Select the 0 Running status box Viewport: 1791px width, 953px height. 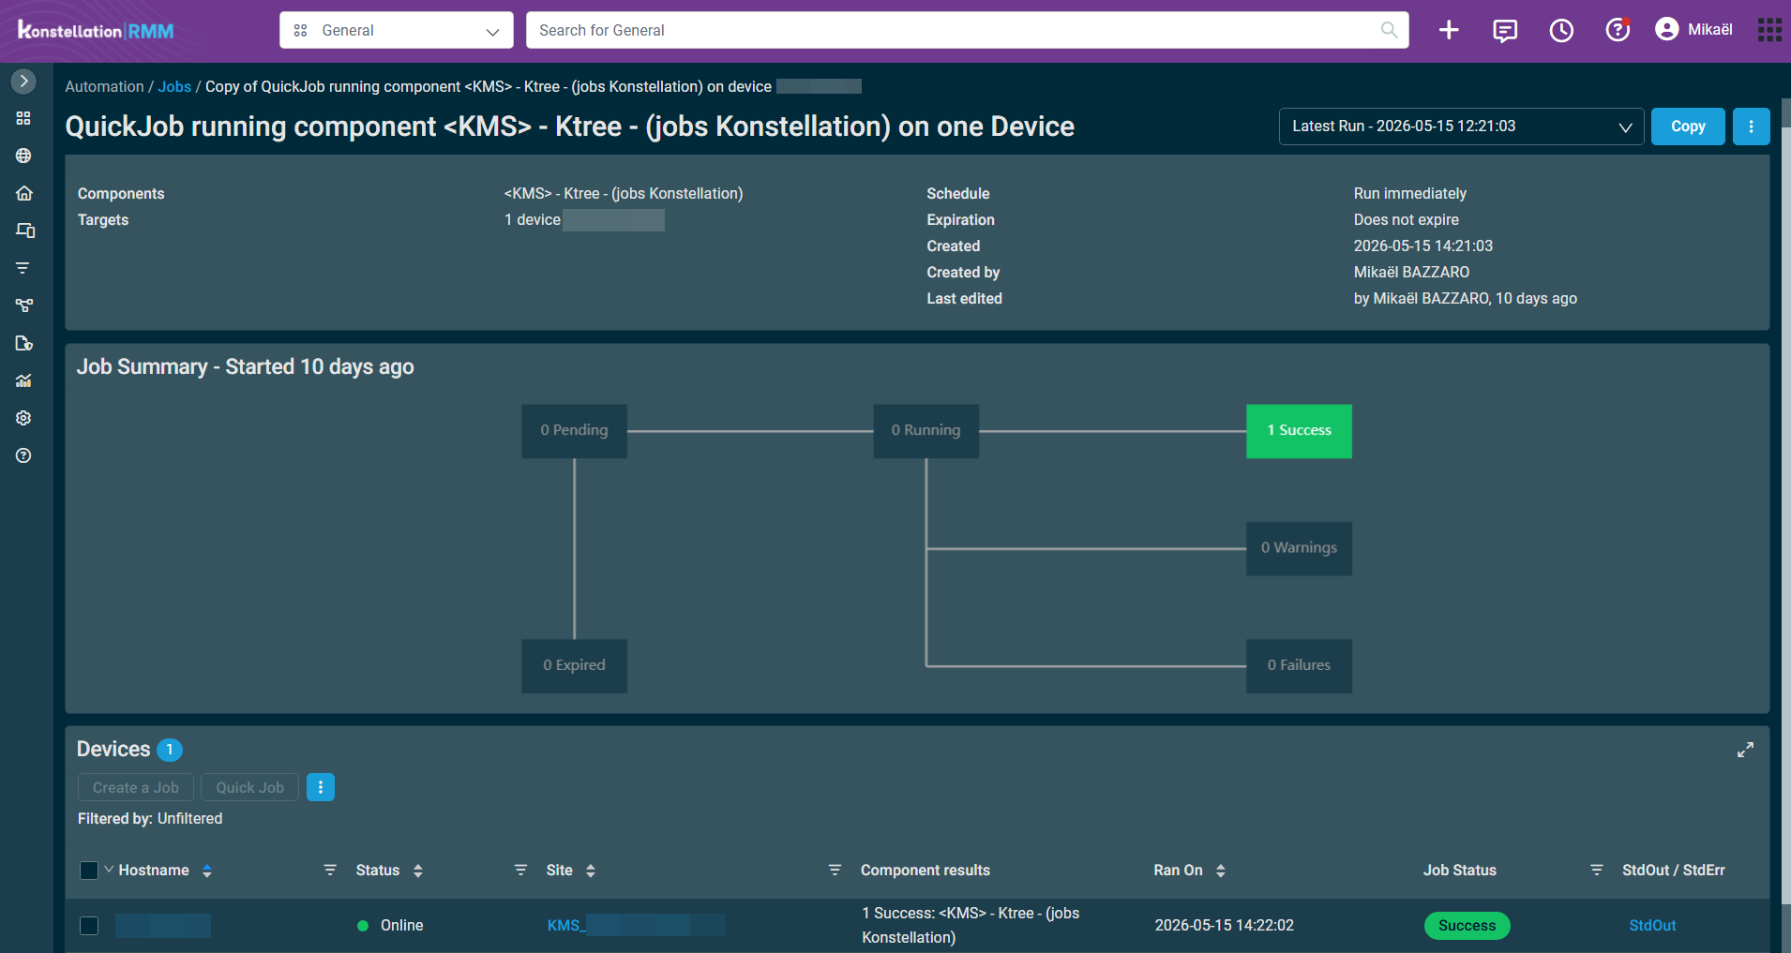(926, 431)
